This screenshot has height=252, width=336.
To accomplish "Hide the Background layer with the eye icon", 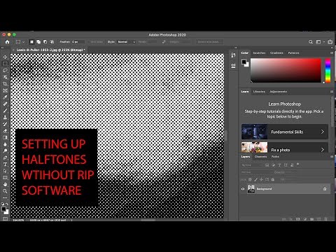I will pos(243,189).
